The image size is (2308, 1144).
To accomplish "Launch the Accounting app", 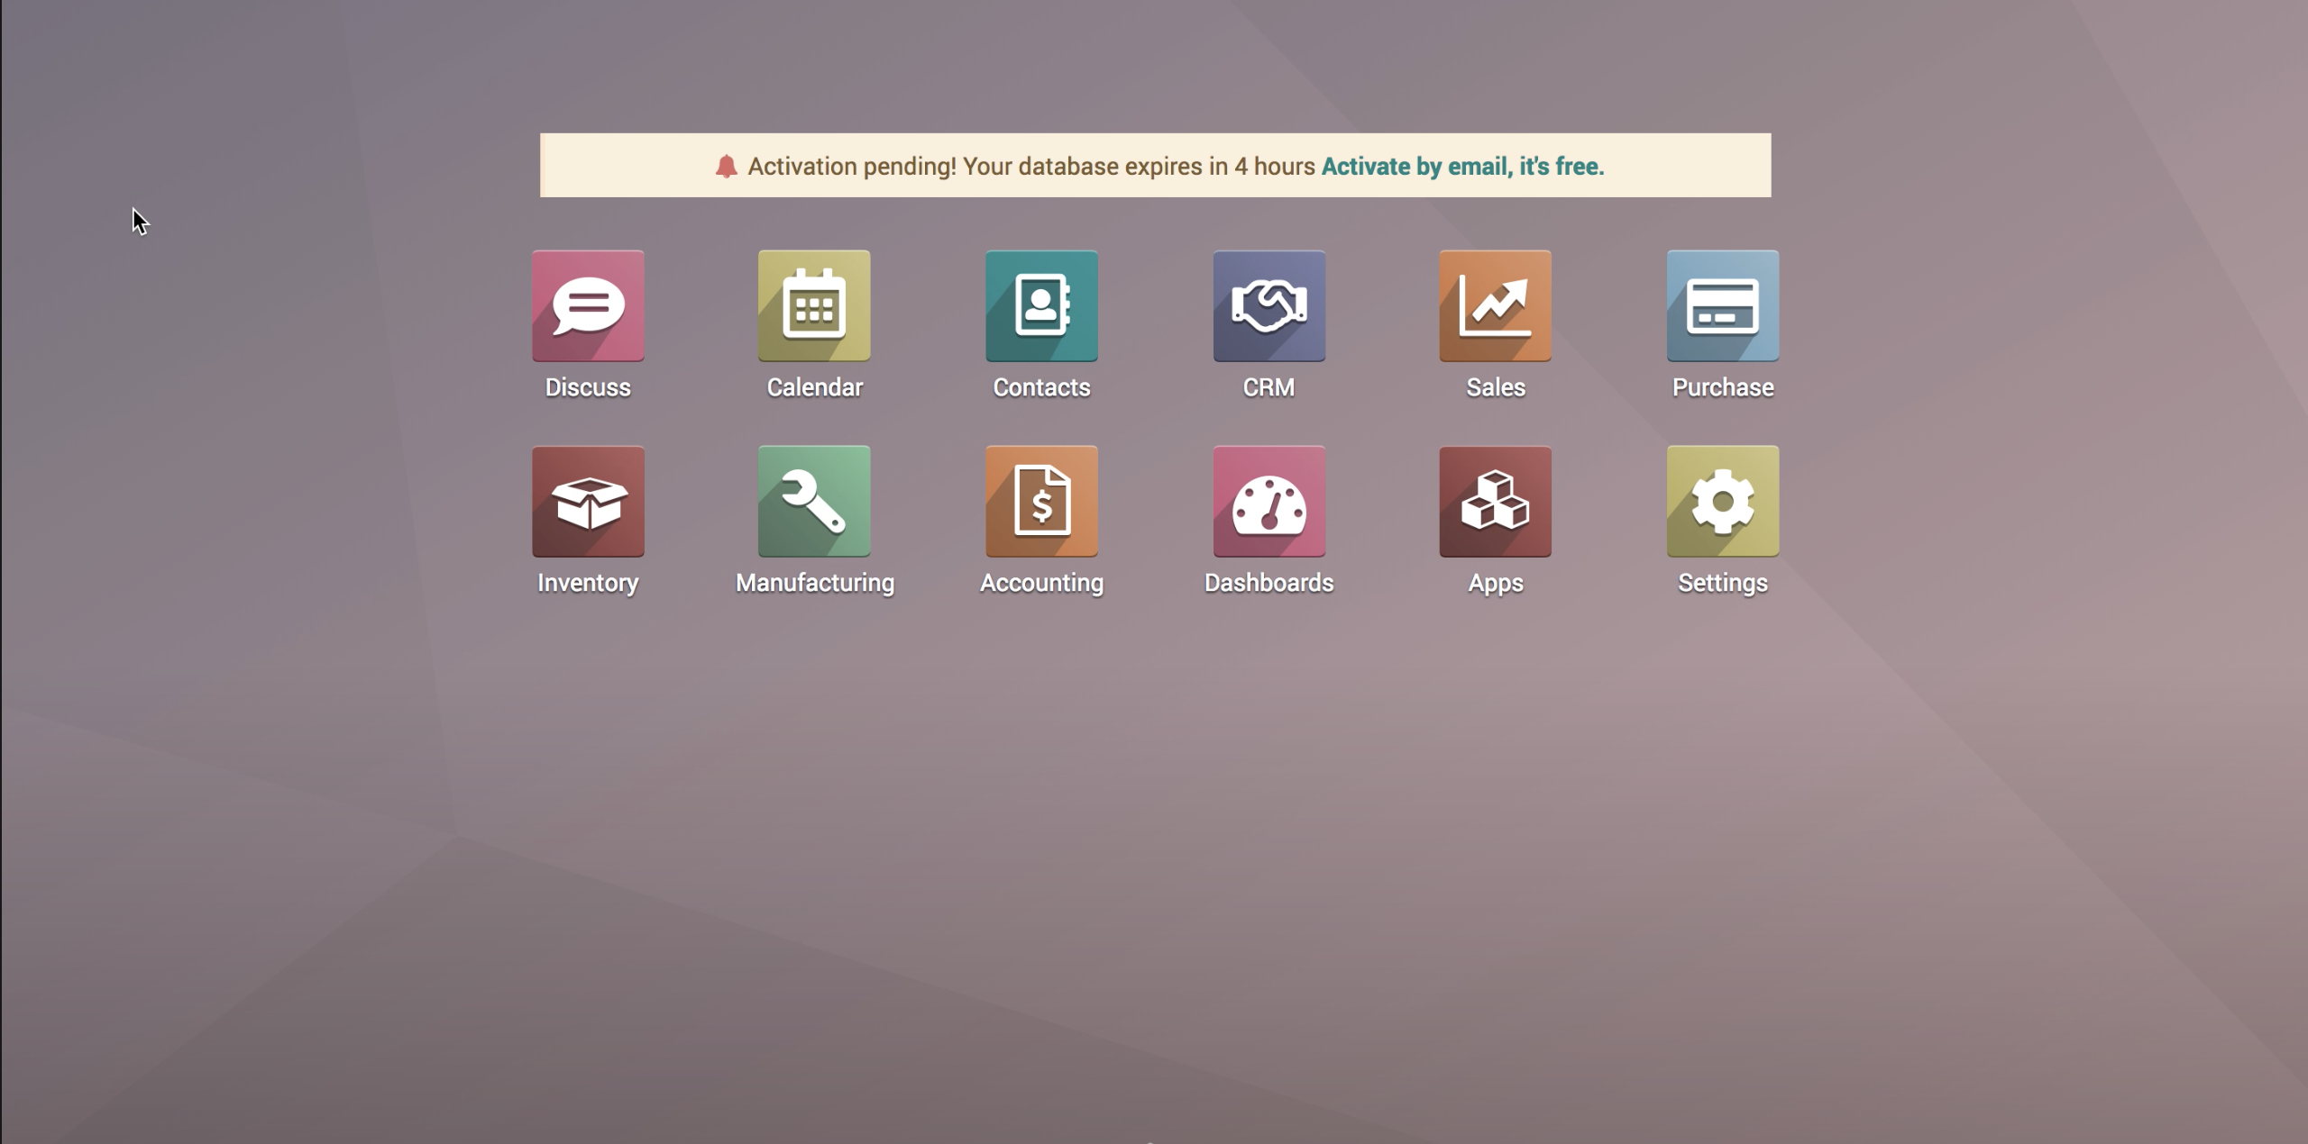I will pyautogui.click(x=1041, y=502).
